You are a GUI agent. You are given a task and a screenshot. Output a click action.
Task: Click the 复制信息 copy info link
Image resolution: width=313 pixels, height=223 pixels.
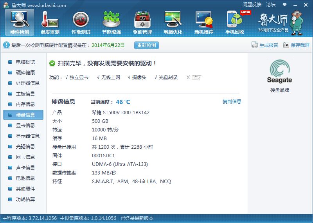[232, 102]
